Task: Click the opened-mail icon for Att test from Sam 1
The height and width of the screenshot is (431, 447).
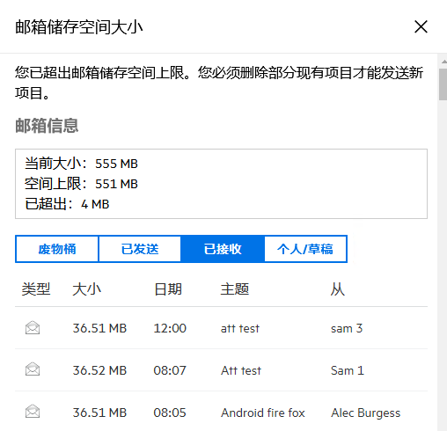Action: click(x=33, y=369)
